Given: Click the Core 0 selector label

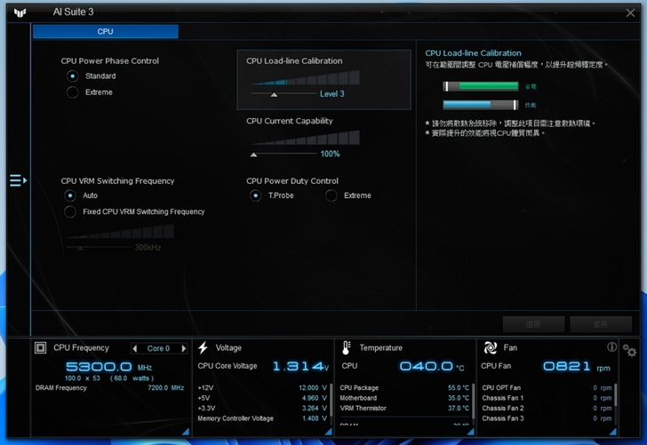Looking at the screenshot, I should click(x=158, y=348).
